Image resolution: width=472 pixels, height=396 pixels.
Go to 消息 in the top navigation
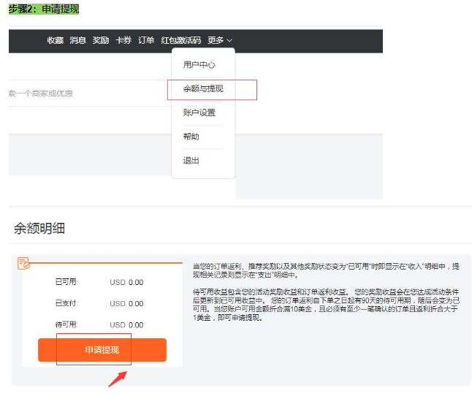pyautogui.click(x=78, y=40)
